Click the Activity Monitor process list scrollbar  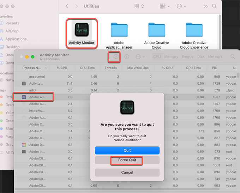[238, 76]
